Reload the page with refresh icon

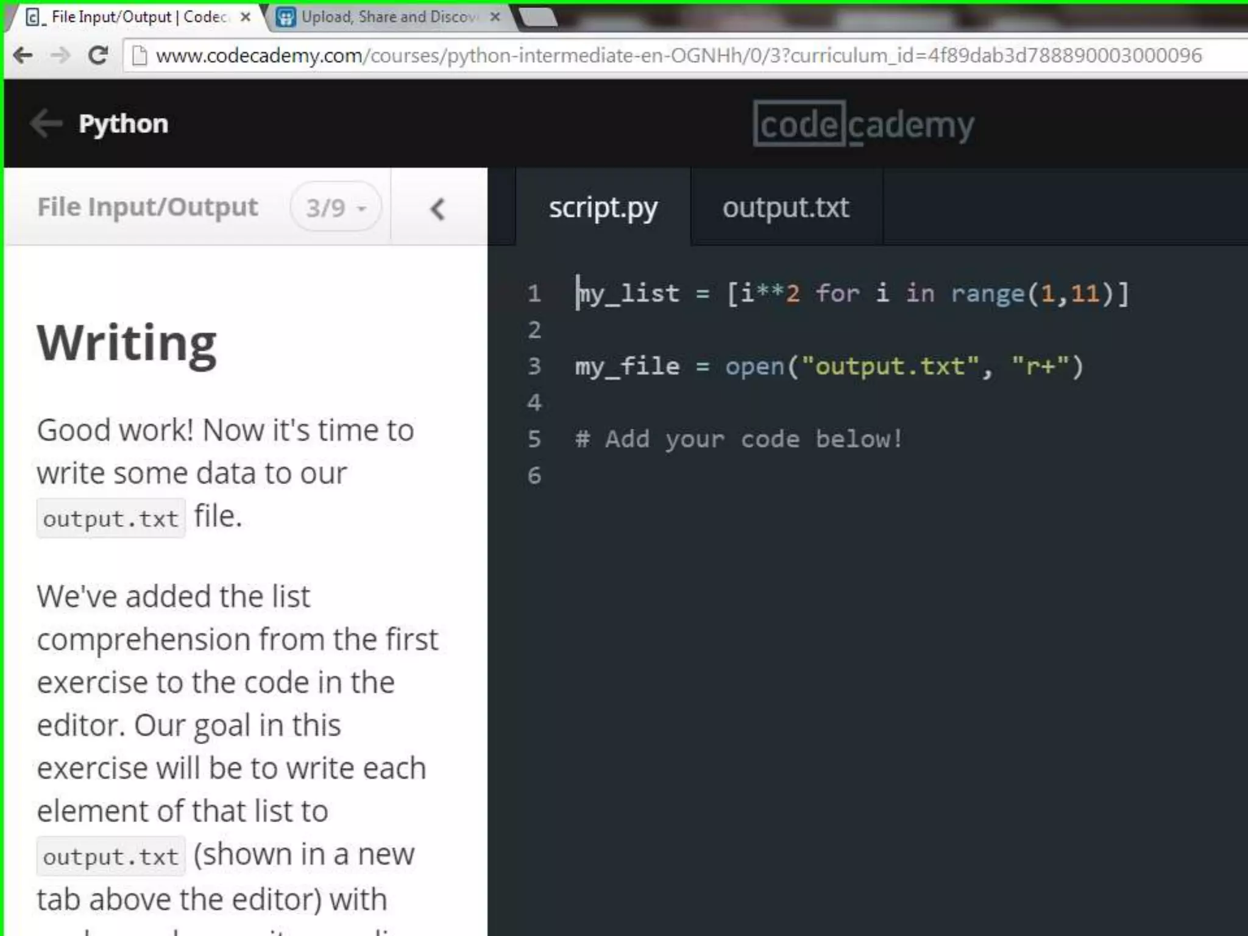[x=97, y=55]
